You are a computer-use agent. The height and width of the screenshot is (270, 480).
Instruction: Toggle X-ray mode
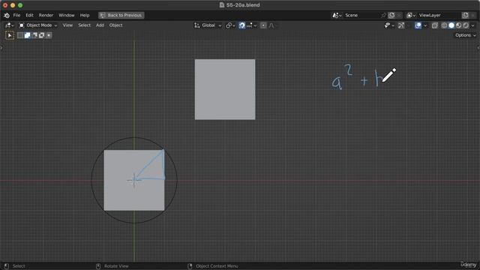(x=435, y=25)
